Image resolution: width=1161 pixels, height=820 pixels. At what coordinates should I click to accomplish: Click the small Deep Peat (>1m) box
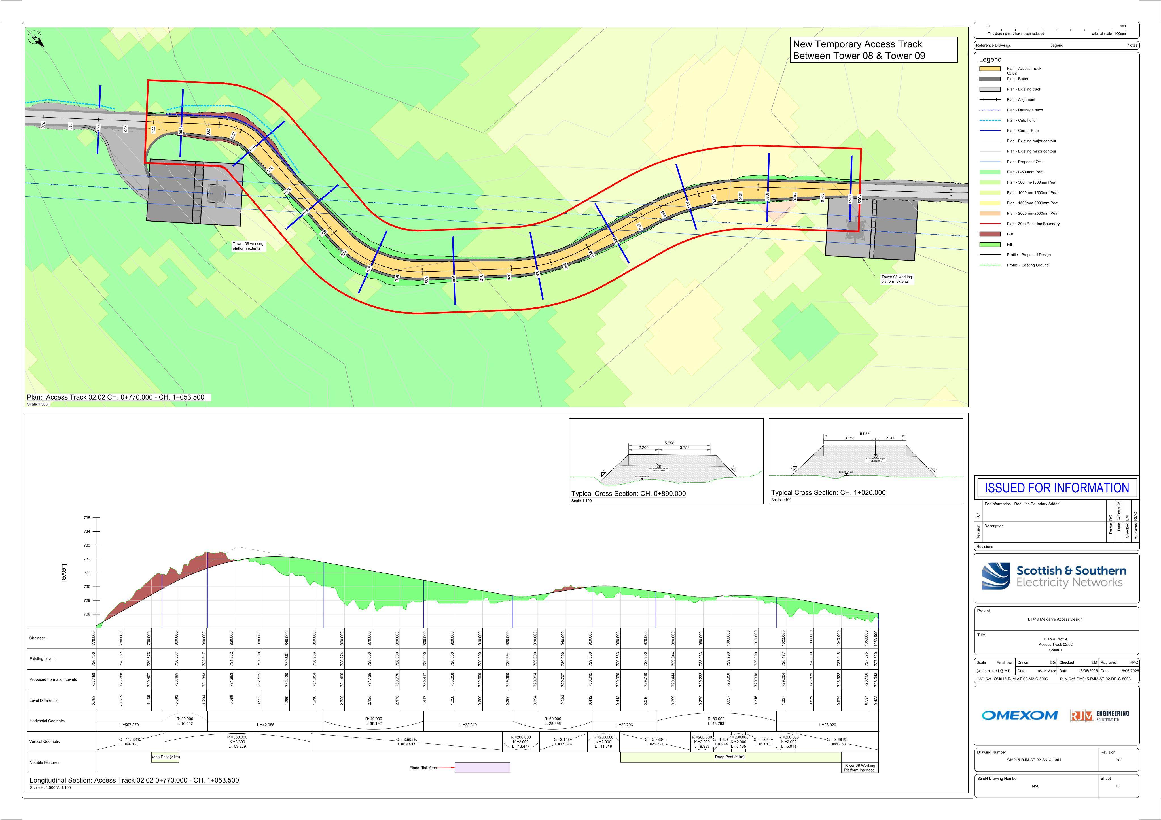point(165,757)
